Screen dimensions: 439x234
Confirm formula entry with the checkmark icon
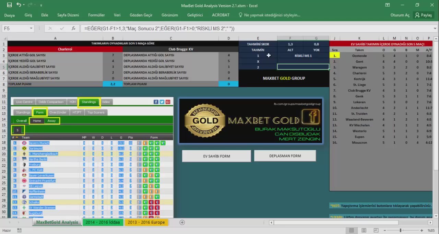(62, 28)
